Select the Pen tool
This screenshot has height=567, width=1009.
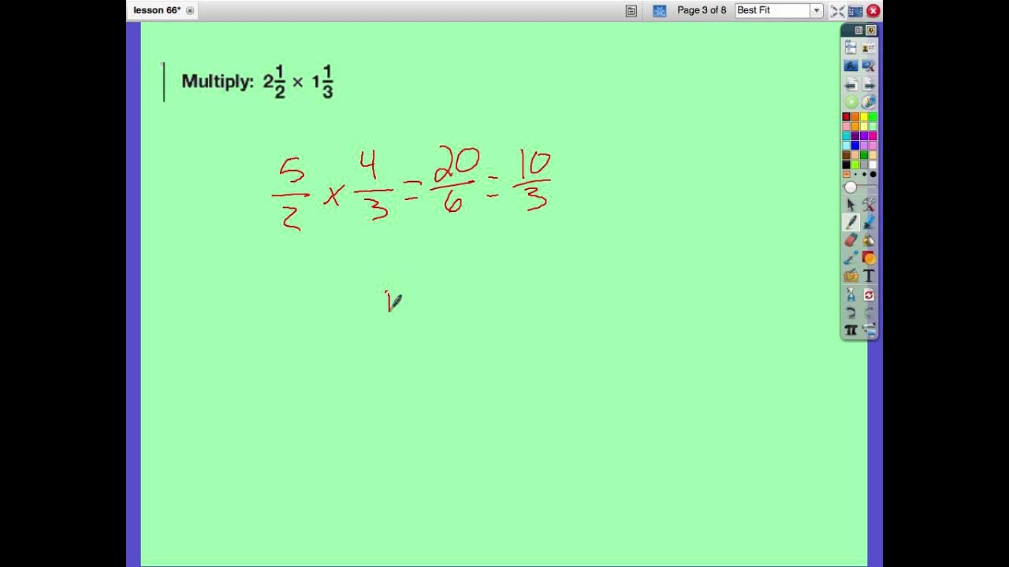pos(851,222)
